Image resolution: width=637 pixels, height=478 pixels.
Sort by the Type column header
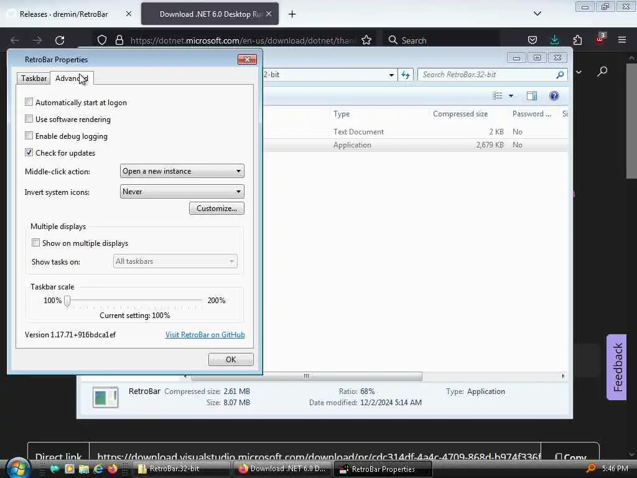[342, 114]
